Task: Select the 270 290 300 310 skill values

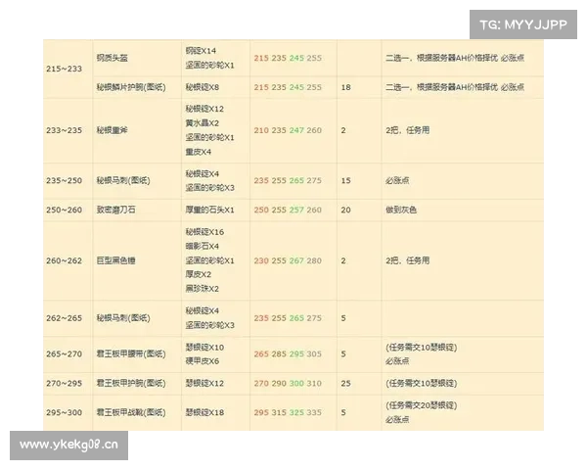Action: (288, 383)
